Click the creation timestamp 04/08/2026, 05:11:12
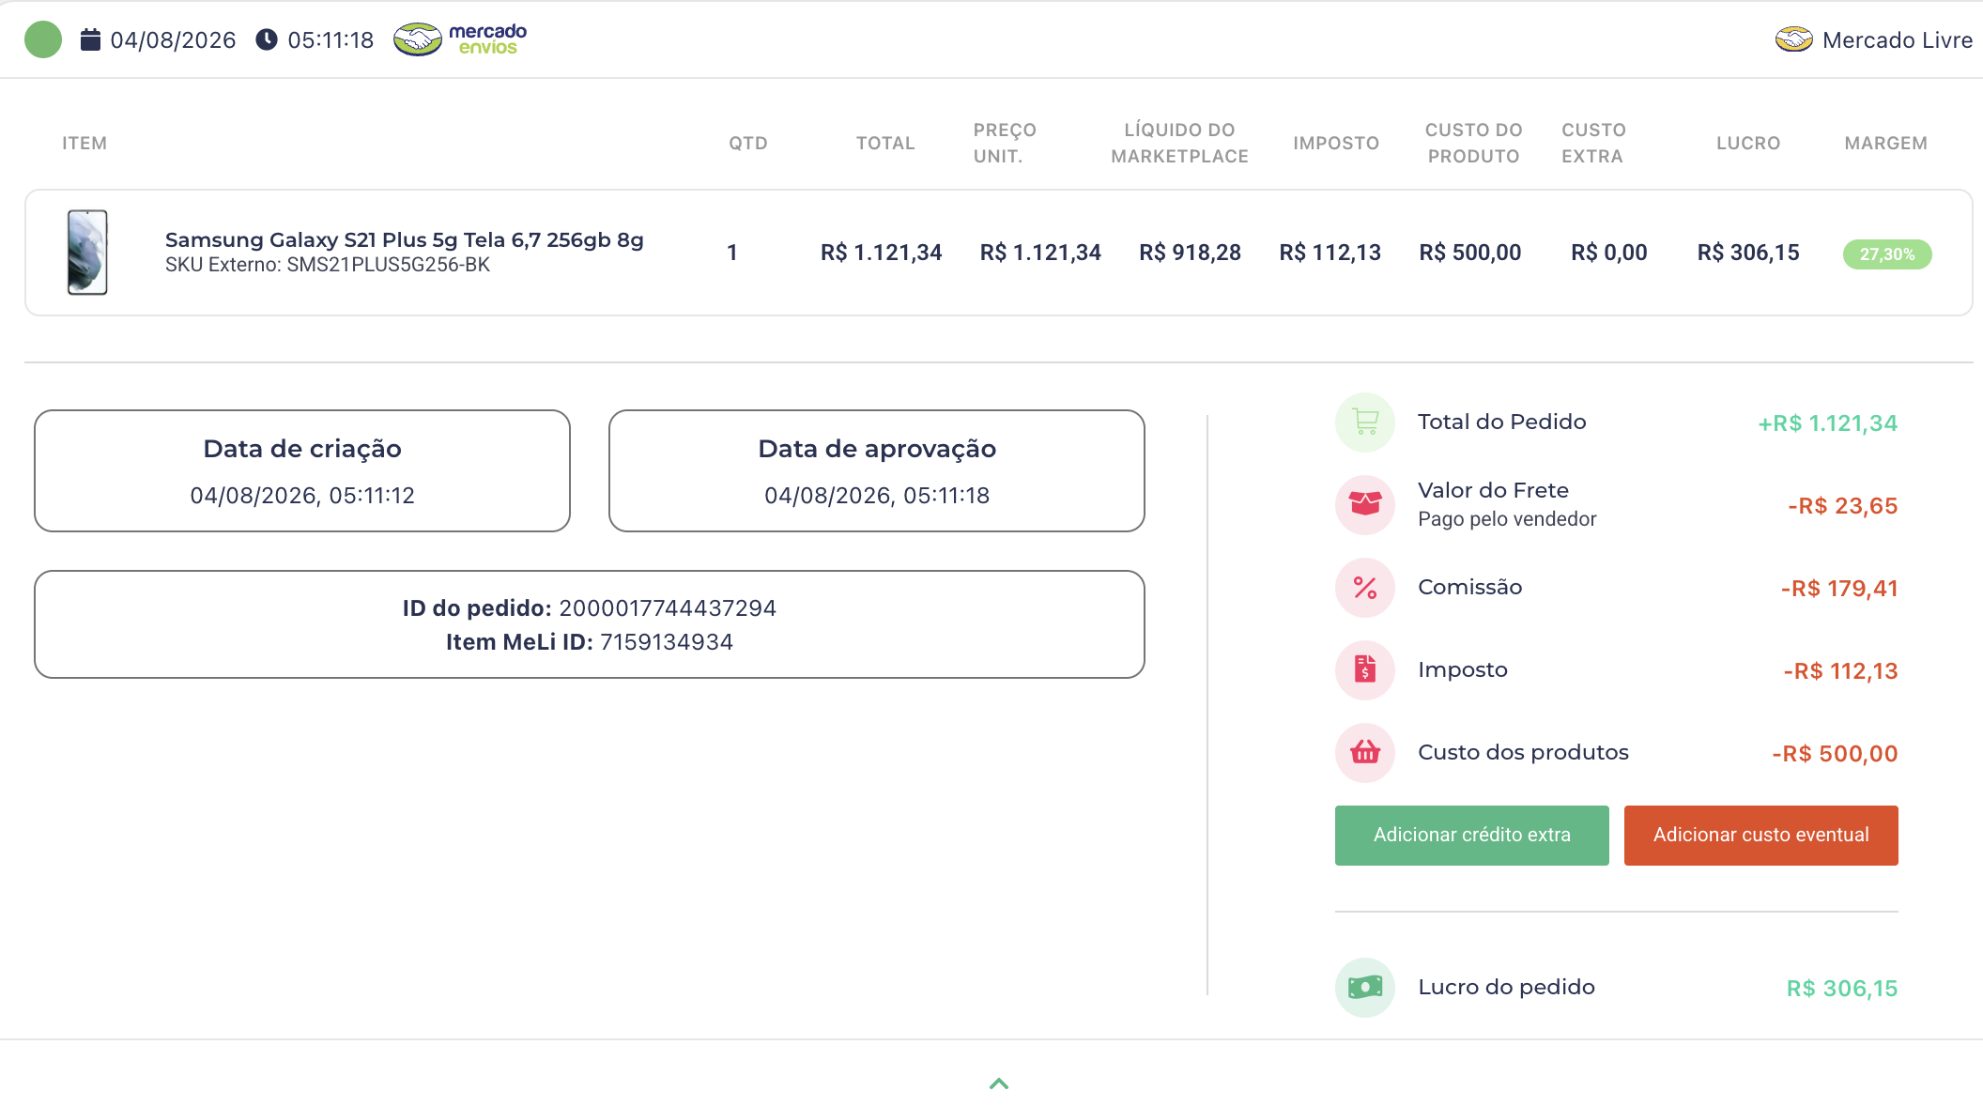 (302, 496)
